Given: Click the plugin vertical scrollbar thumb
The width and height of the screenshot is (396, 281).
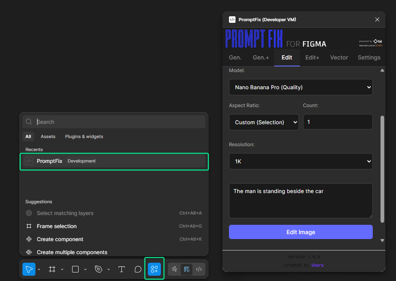Looking at the screenshot, I should [x=382, y=169].
